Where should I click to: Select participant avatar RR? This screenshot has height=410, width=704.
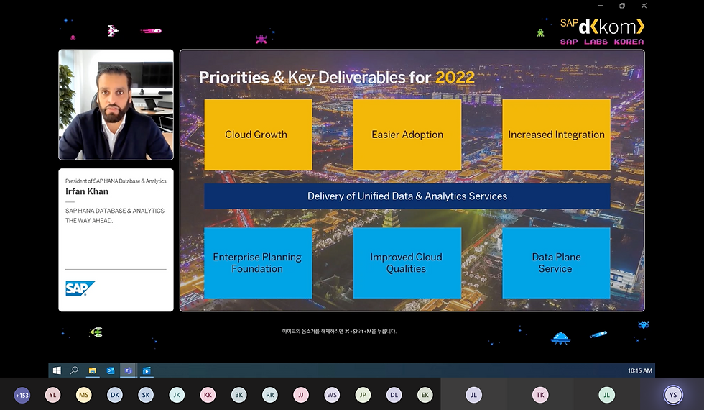(270, 395)
